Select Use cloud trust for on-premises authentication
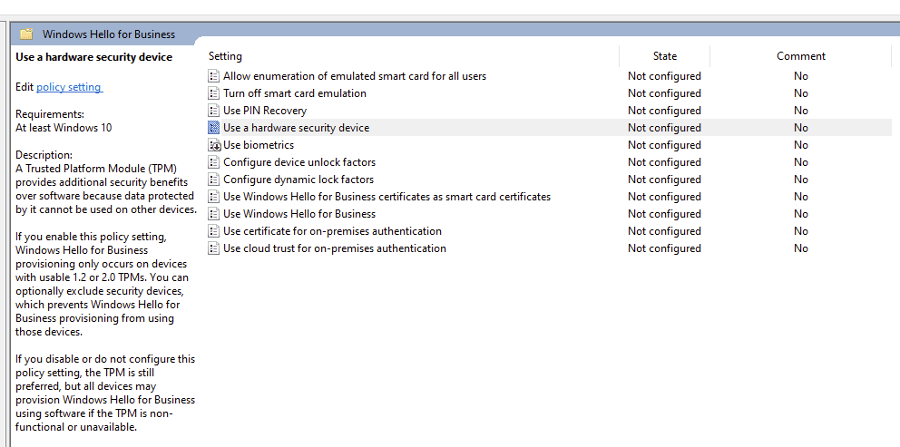This screenshot has width=900, height=447. coord(335,248)
